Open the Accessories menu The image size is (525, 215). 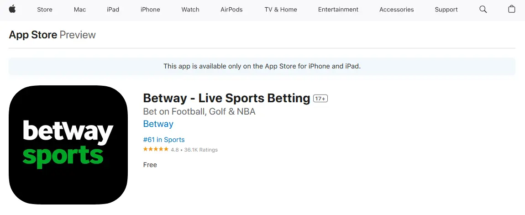[x=396, y=10]
